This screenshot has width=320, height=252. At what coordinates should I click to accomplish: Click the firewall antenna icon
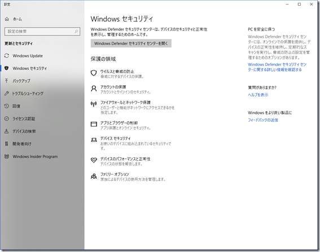click(94, 104)
